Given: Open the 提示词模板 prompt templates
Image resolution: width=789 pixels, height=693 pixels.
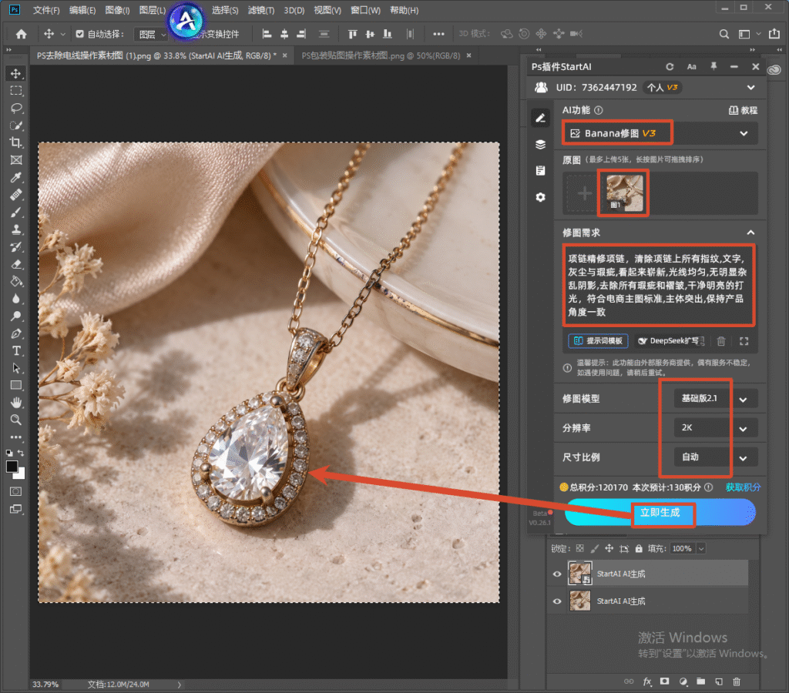Looking at the screenshot, I should (x=598, y=341).
